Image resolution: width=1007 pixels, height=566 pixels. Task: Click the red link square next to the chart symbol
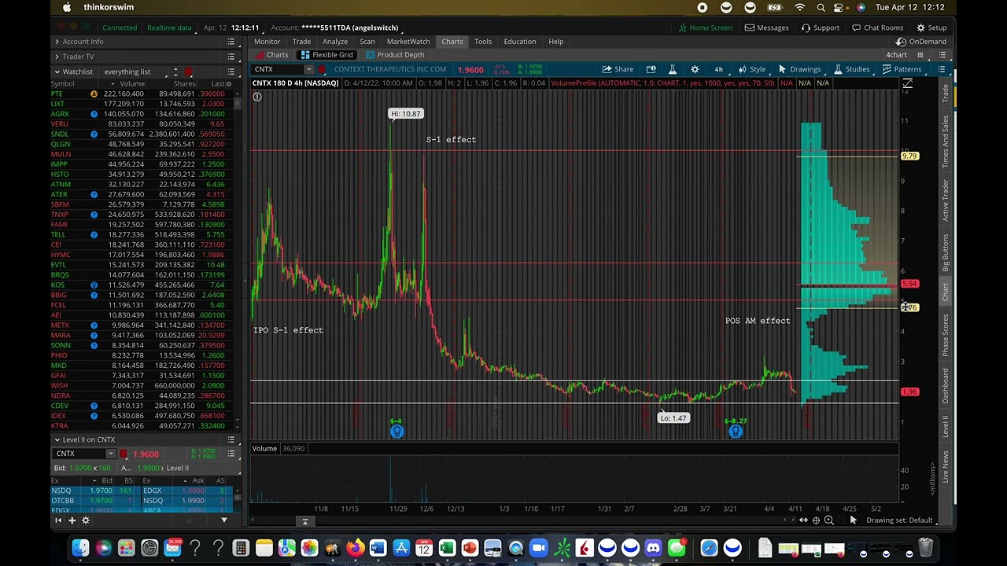[x=322, y=69]
